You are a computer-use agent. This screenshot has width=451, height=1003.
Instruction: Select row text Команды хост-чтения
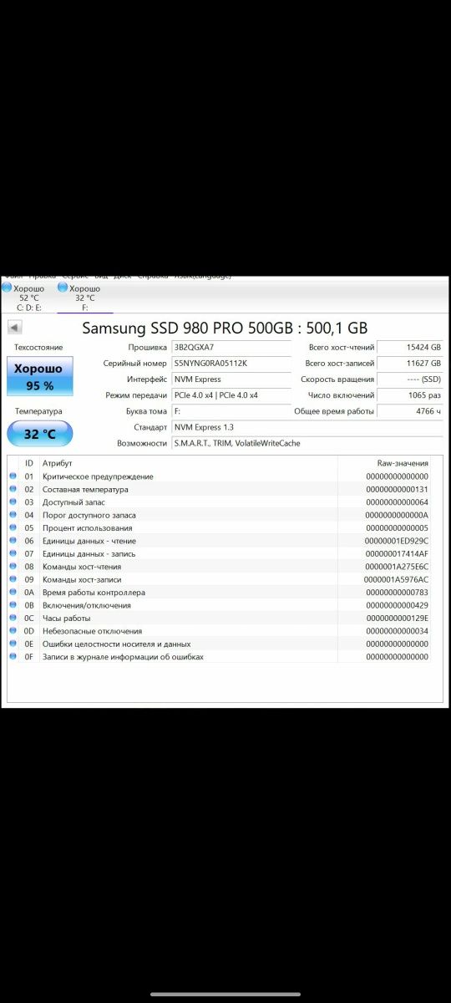[x=81, y=567]
